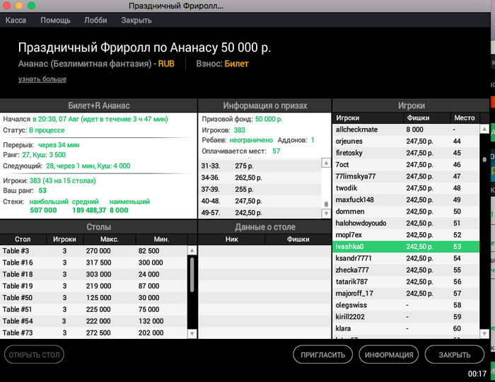Click the Ник column header
Image resolution: width=495 pixels, height=382 pixels.
coord(232,239)
